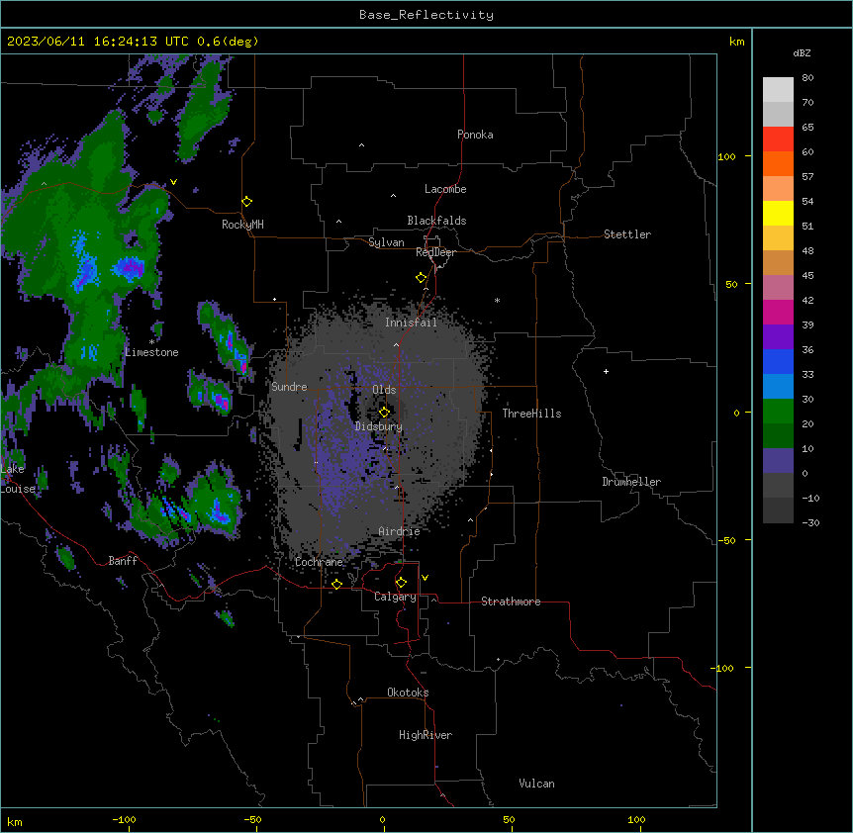Viewport: 853px width, 833px height.
Task: Click the -30 value on dBZ scale
Action: [811, 522]
